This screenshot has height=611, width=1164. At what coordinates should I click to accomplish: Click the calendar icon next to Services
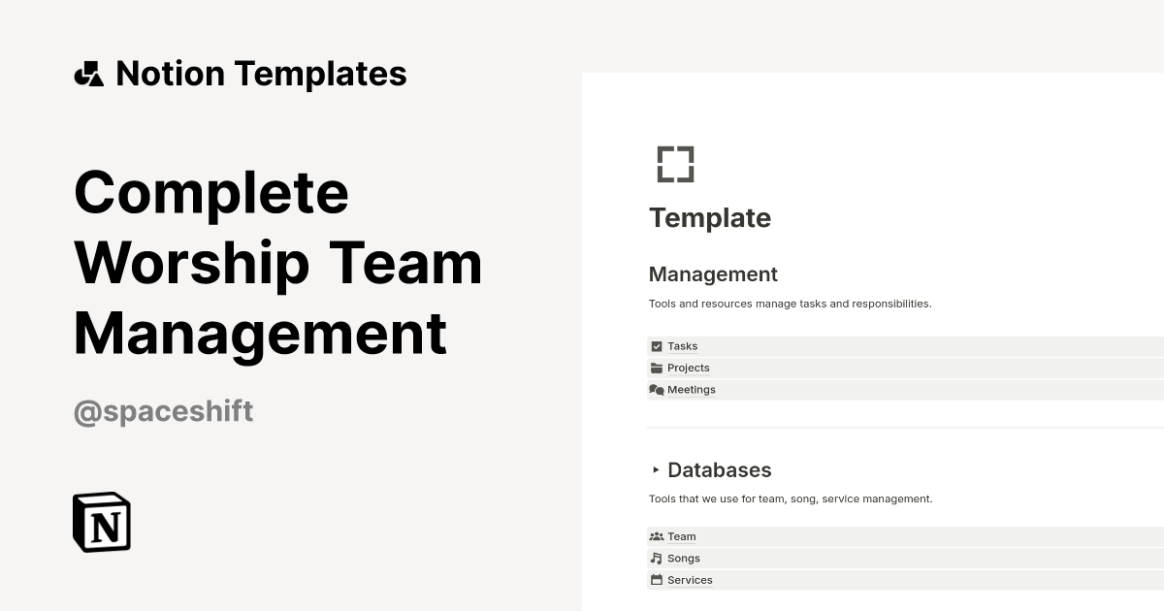point(657,580)
